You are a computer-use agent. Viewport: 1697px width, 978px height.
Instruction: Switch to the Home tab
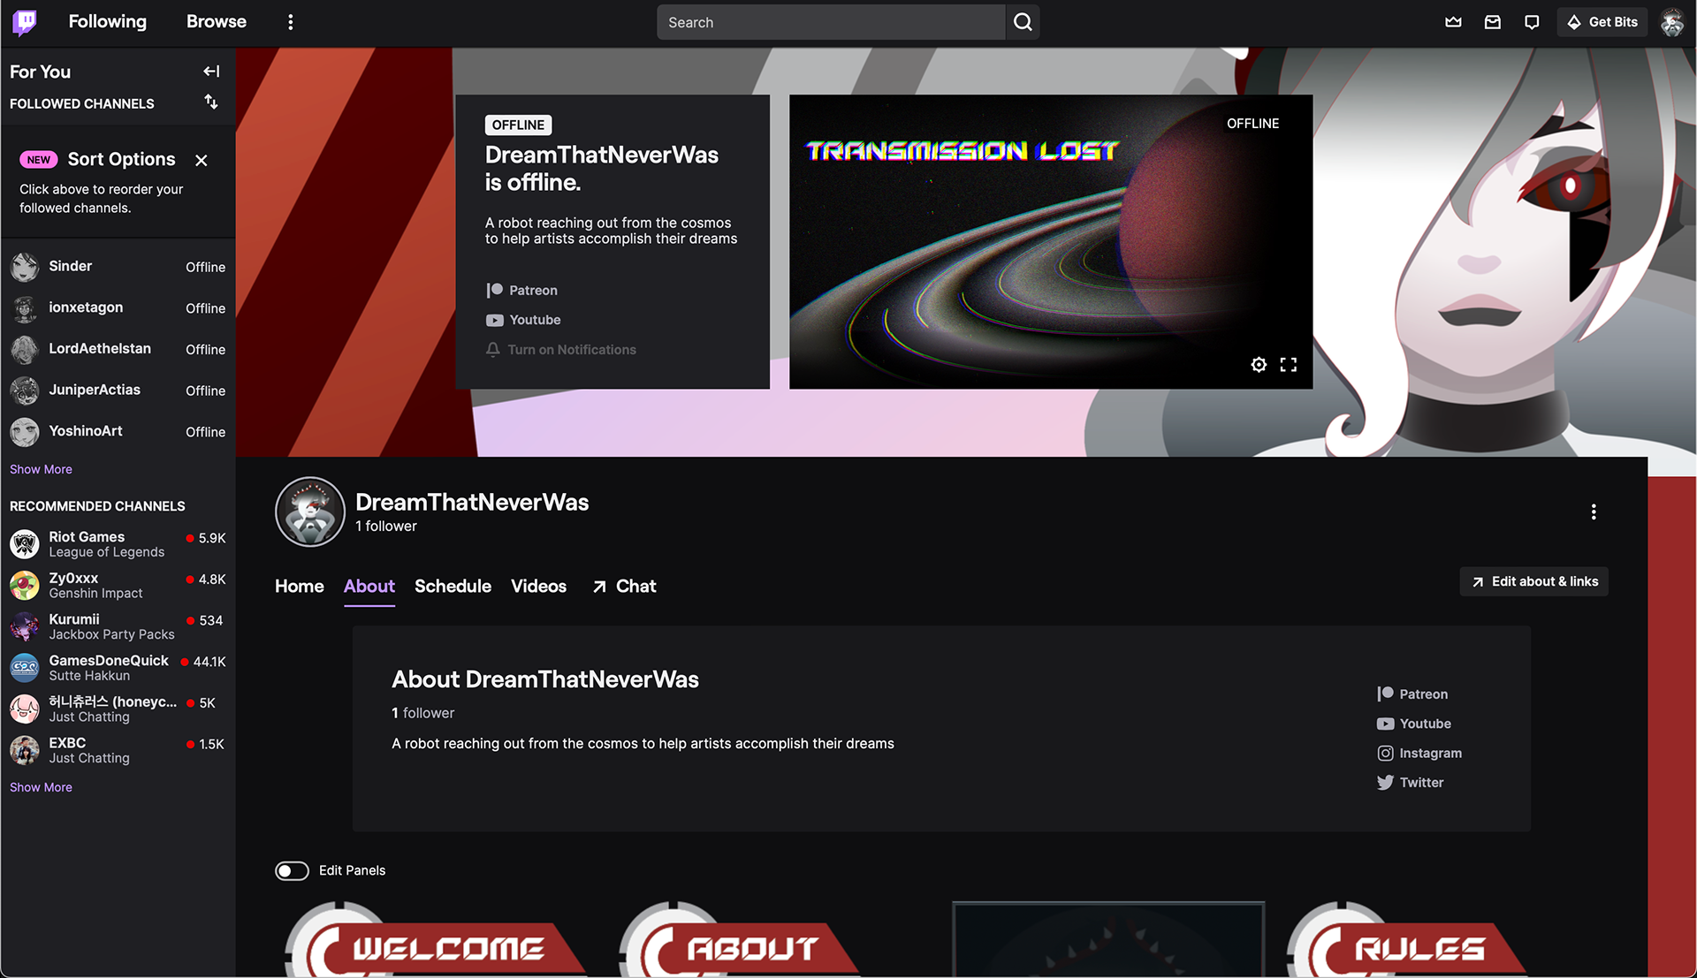tap(299, 587)
